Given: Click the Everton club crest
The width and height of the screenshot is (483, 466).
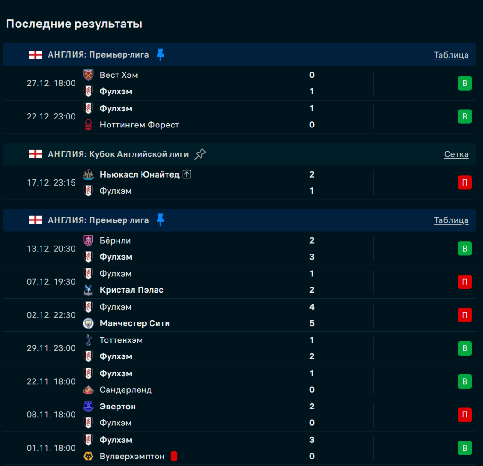Looking at the screenshot, I should tap(88, 407).
